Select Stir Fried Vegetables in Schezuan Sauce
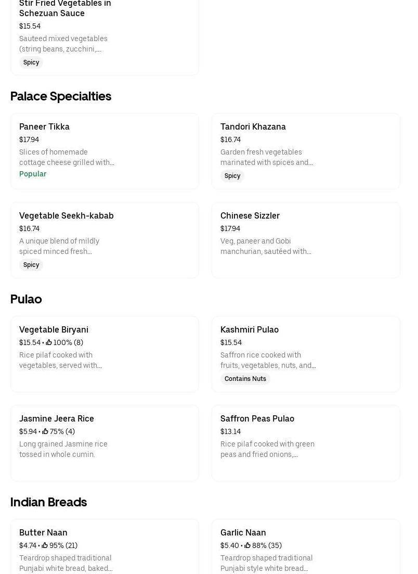 pos(104,36)
